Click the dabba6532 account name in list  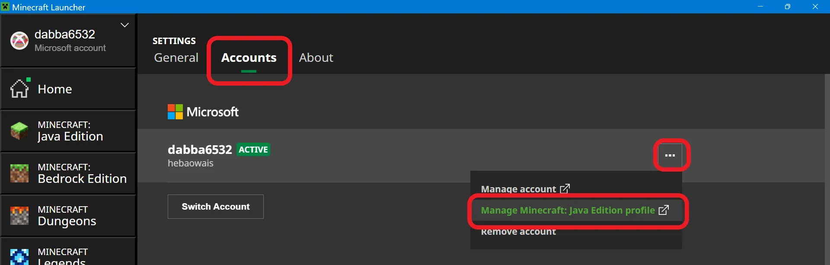pyautogui.click(x=200, y=150)
